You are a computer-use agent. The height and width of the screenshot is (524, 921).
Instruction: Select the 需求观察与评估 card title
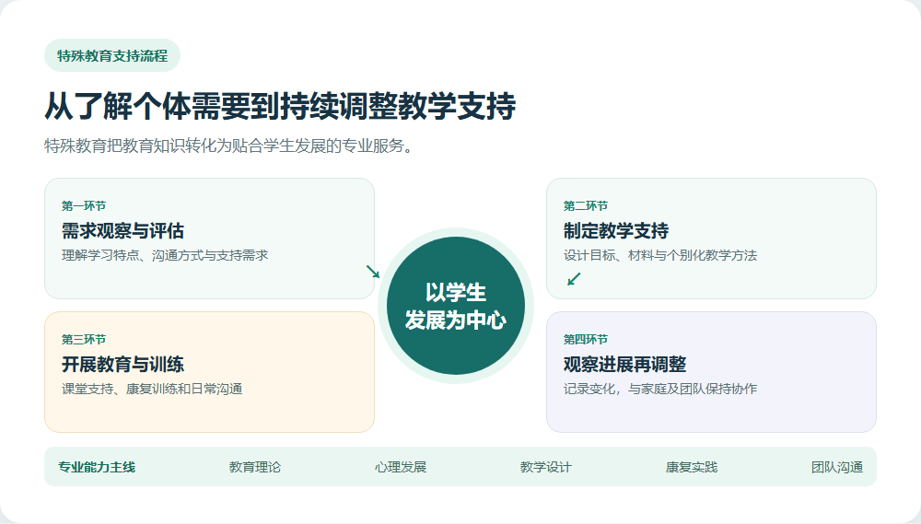coord(122,231)
